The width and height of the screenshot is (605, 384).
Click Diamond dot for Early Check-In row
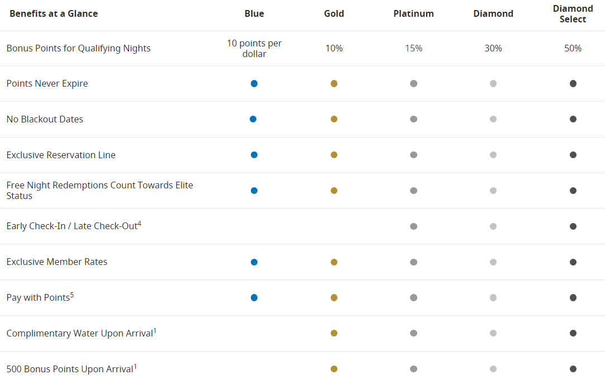[x=493, y=226]
